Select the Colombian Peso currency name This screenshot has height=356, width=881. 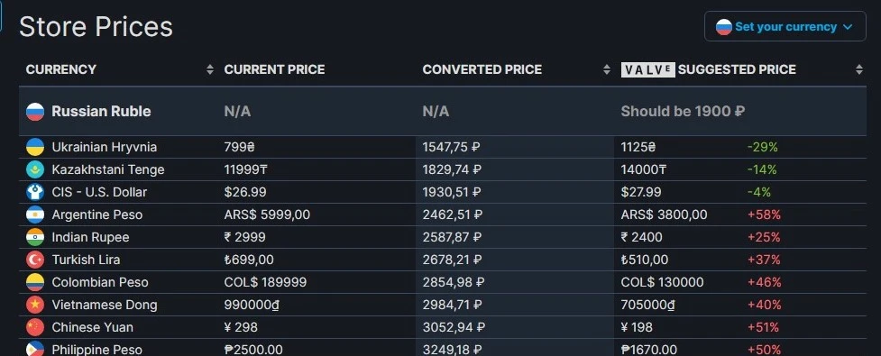(x=100, y=282)
